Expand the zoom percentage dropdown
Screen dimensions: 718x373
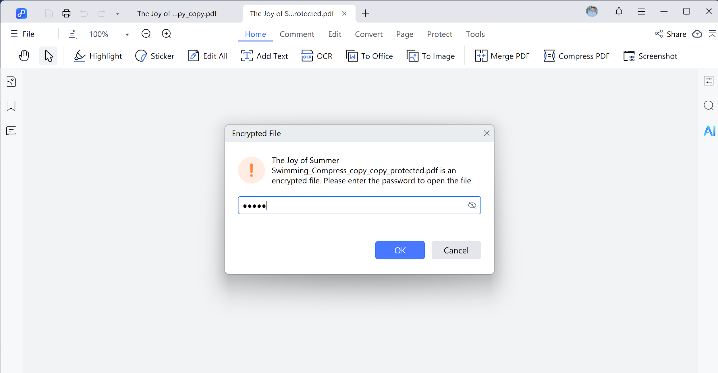point(127,34)
